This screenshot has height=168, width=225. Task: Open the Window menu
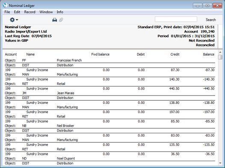[46, 12]
